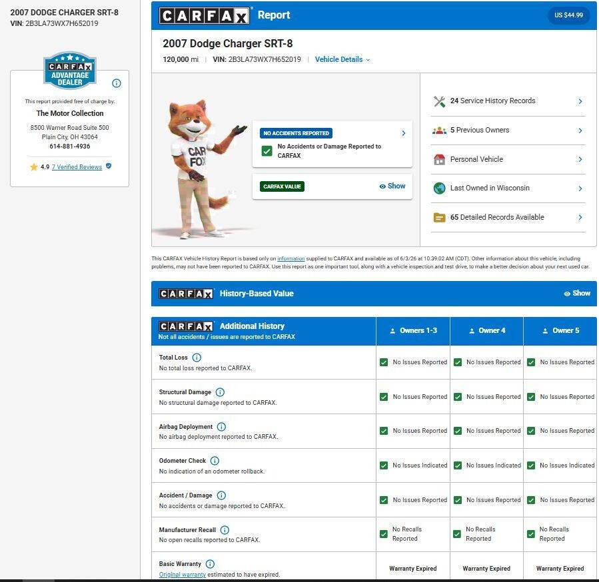Image resolution: width=599 pixels, height=582 pixels.
Task: Open Basic Warranty info icon
Action: pyautogui.click(x=210, y=564)
